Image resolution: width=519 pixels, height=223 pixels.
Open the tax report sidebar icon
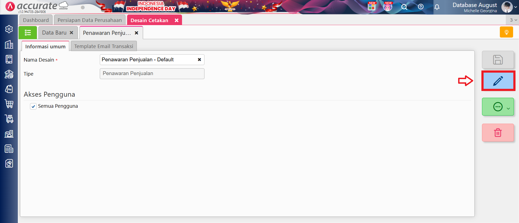point(9,148)
